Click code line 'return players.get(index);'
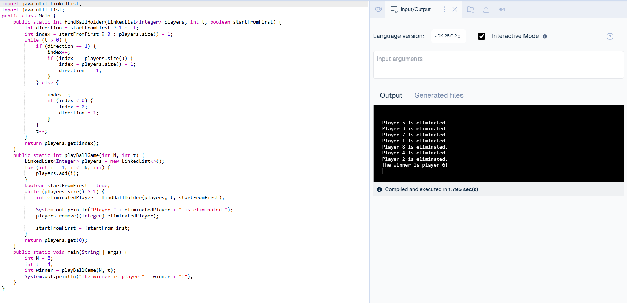This screenshot has width=627, height=303. point(62,143)
